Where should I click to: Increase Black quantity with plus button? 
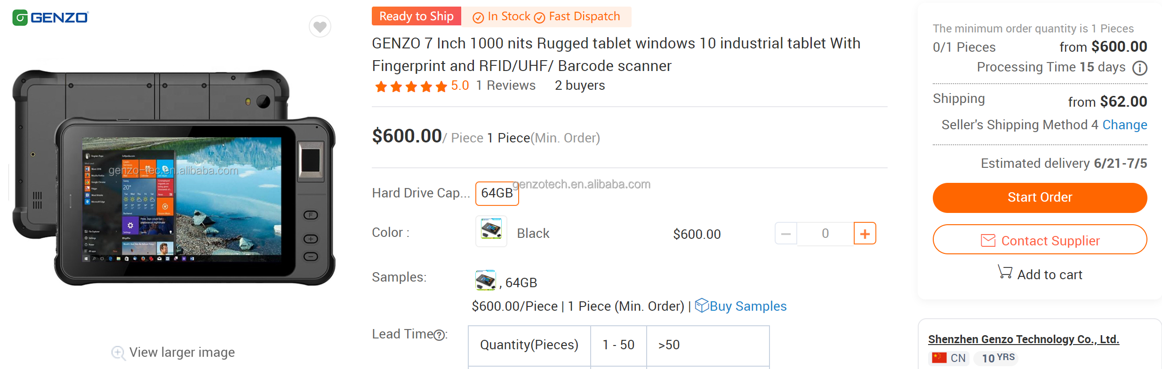point(865,234)
